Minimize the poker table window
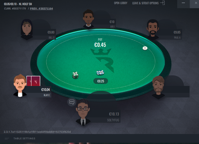The image size is (199, 144). [183, 3]
